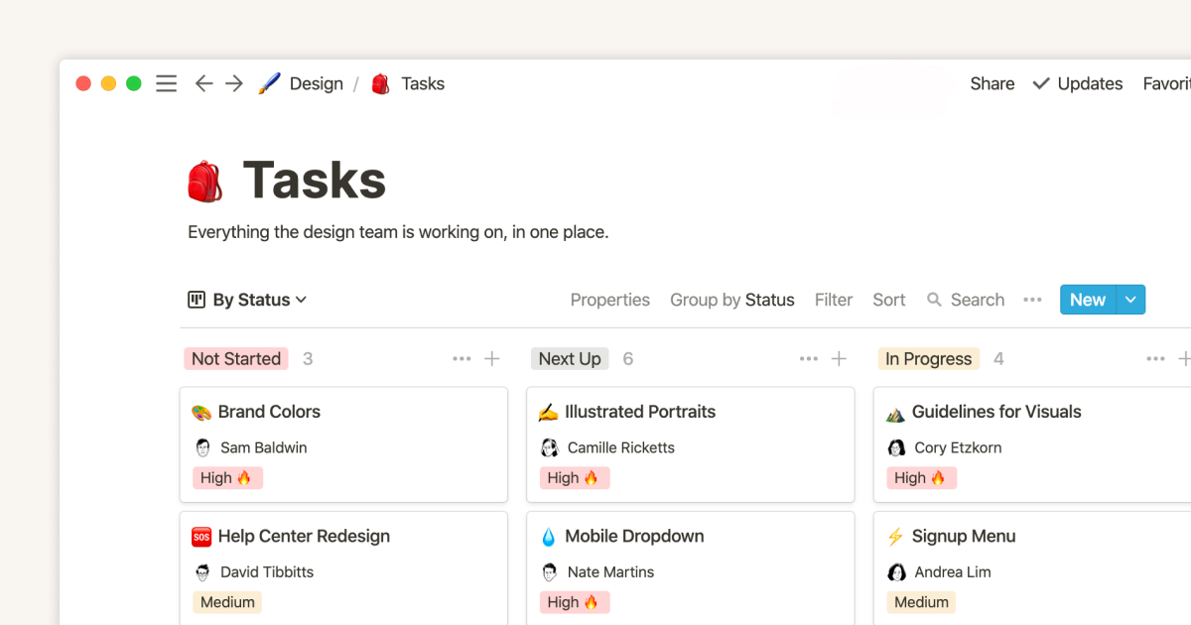Click the New button to create a task
Viewport: 1191px width, 625px height.
tap(1087, 300)
